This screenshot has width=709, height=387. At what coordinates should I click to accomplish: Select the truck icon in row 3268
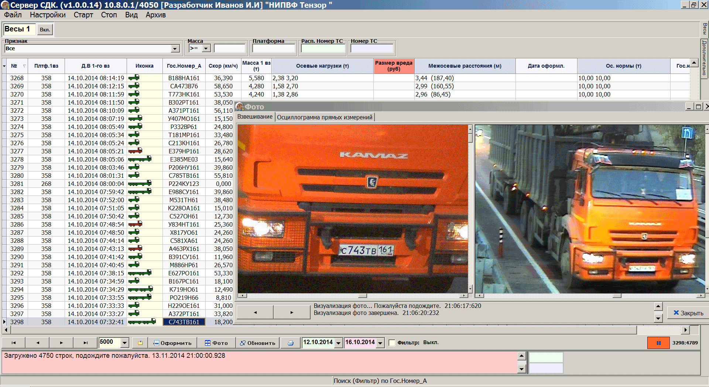(134, 78)
